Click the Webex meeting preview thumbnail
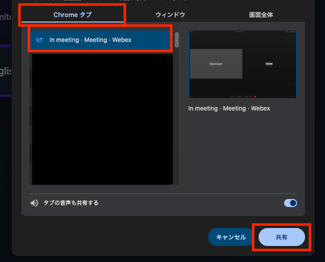325x262 pixels. [243, 64]
